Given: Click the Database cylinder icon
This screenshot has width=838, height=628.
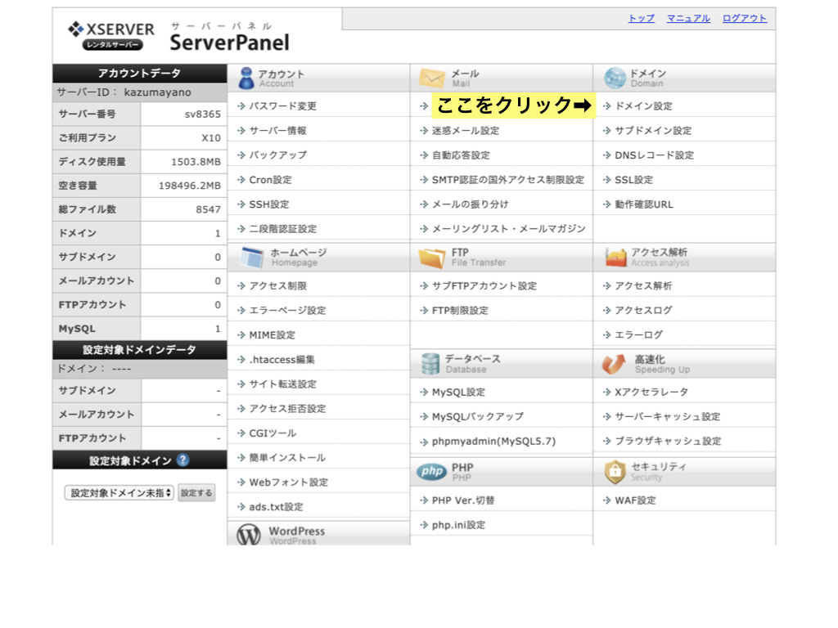Looking at the screenshot, I should [430, 364].
